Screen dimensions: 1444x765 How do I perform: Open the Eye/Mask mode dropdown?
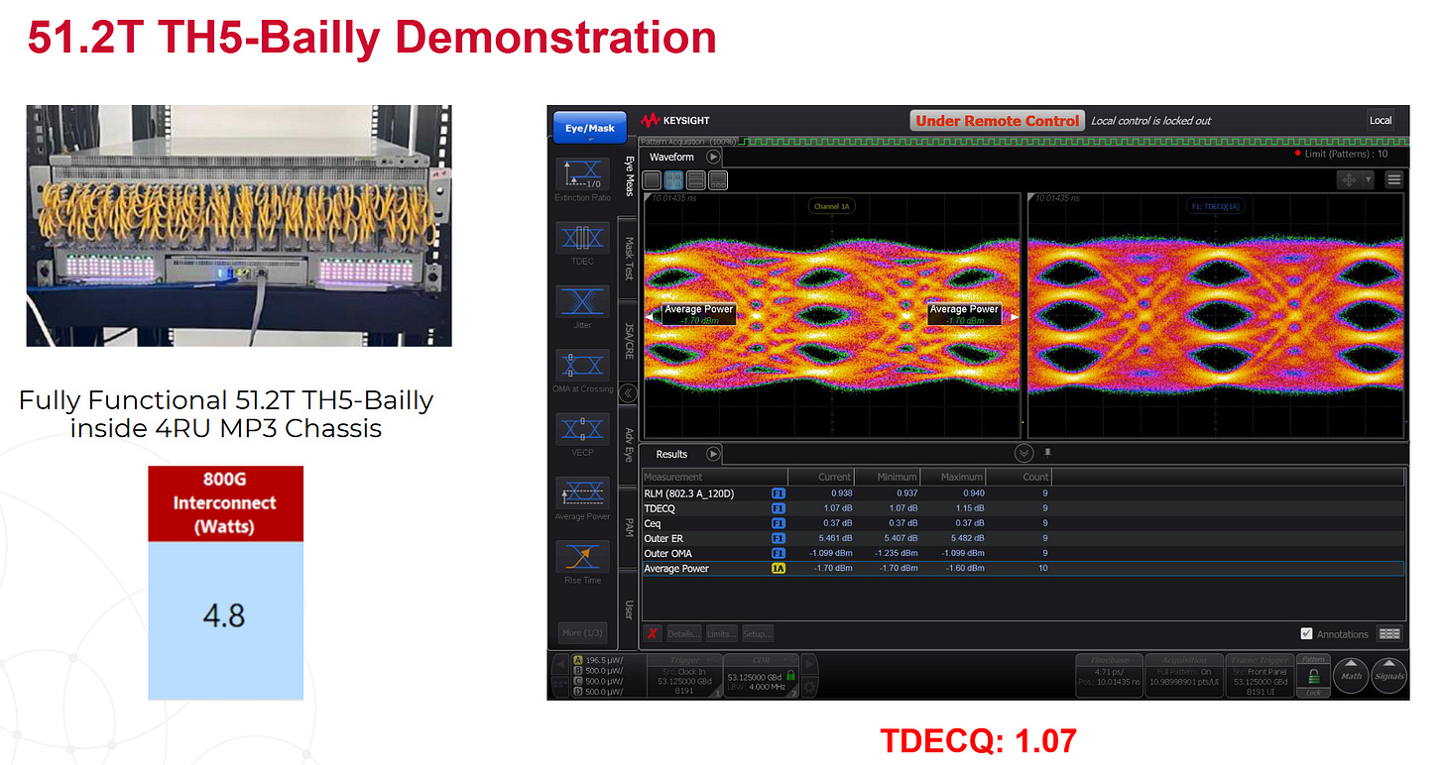[589, 129]
